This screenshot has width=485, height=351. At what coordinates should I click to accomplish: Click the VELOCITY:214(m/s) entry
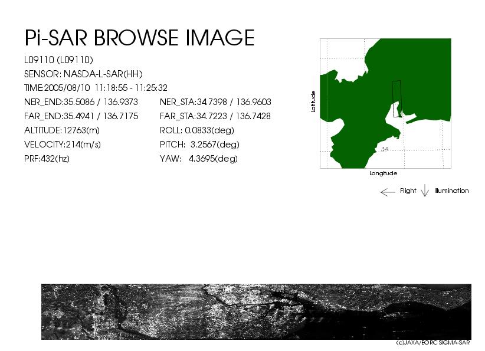point(62,145)
